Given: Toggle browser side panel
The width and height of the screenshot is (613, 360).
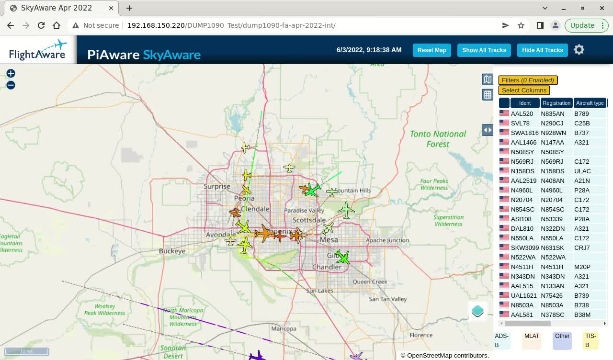Looking at the screenshot, I should click(540, 25).
